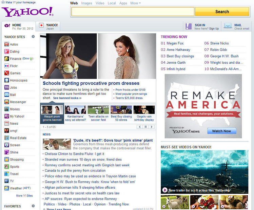Open the Shine icon

coord(7,152)
